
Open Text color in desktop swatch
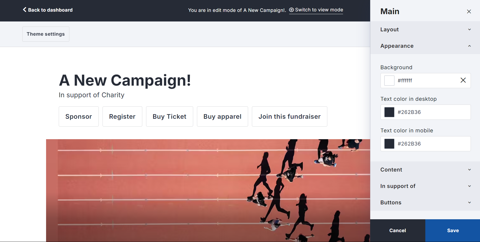point(389,112)
